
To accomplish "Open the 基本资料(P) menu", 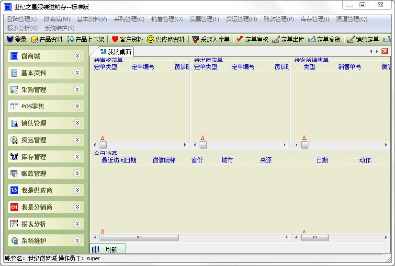I will tap(92, 19).
